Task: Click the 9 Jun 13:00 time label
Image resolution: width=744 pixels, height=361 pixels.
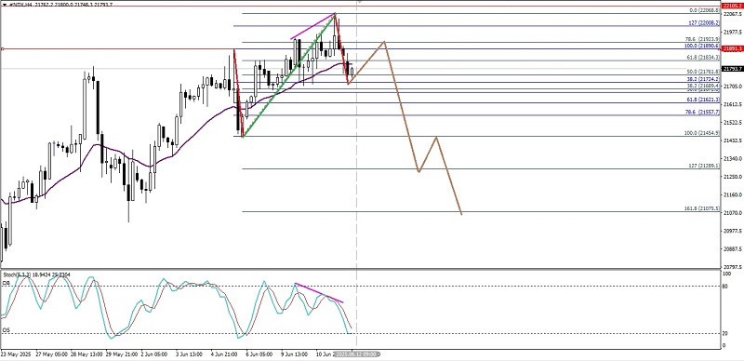Action: (294, 354)
